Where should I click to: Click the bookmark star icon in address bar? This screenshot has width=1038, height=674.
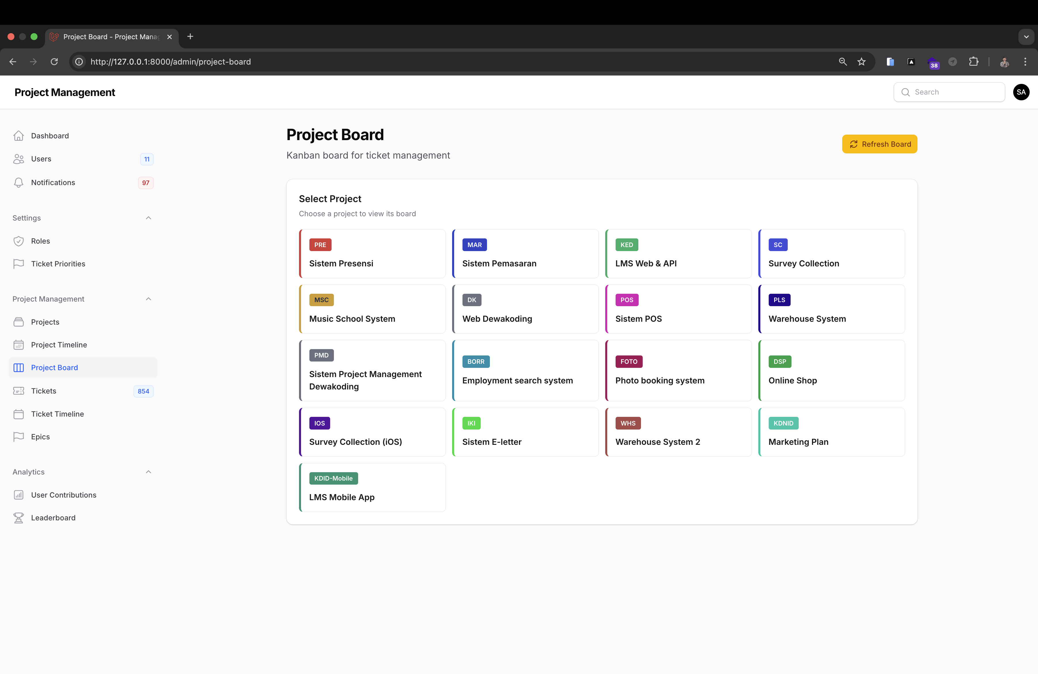tap(861, 61)
